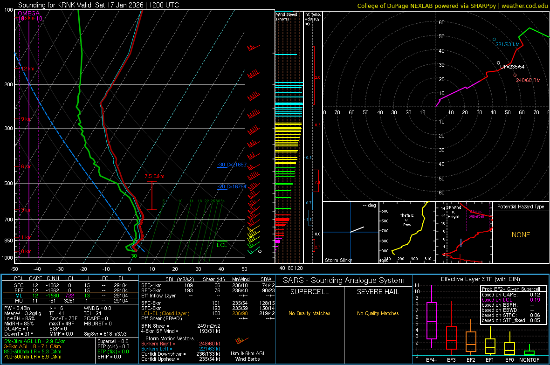
Task: Click the DownT = 31F value
Action: point(19,334)
